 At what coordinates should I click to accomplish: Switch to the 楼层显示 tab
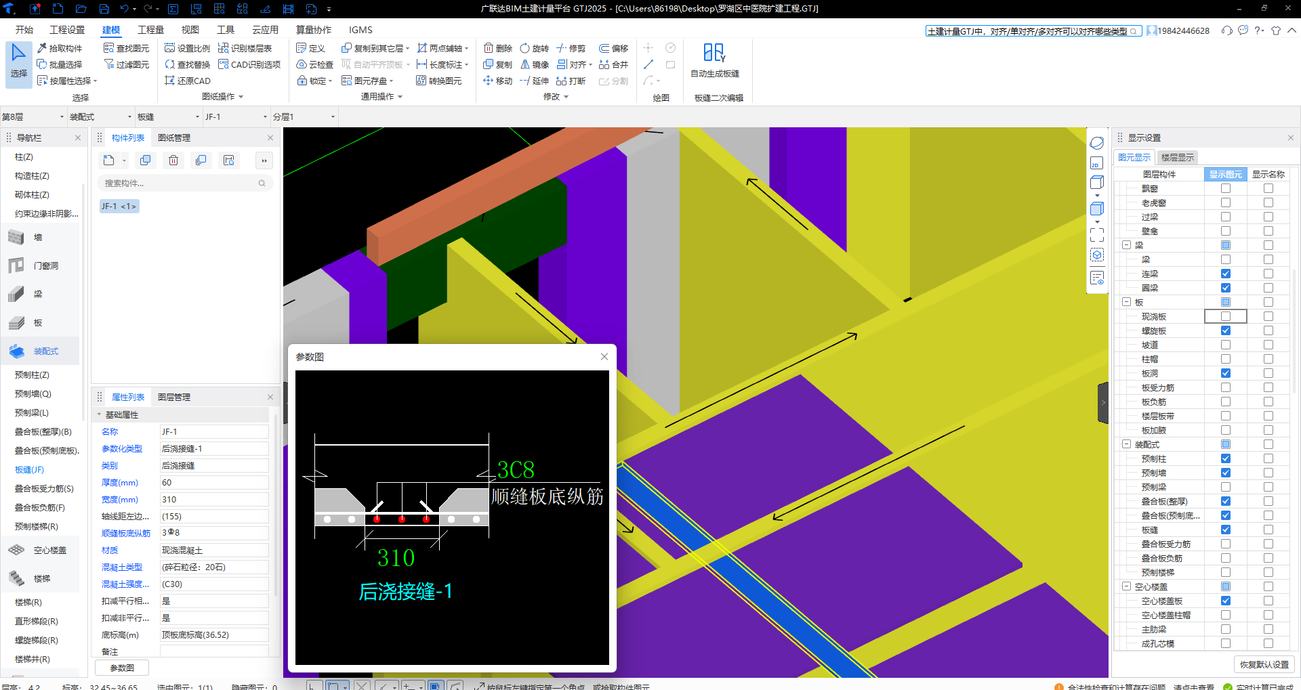pyautogui.click(x=1178, y=157)
